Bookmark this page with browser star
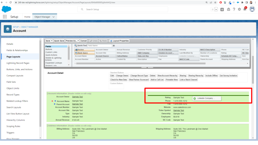 [x=215, y=2]
